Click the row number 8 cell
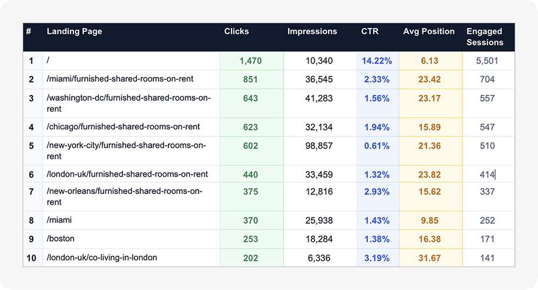 click(x=31, y=220)
